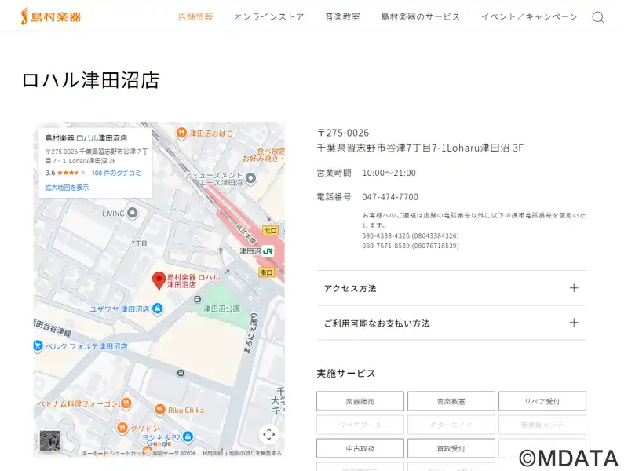Click the 津田沼おはこ restaurant marker on map
Screen dimensions: 628x471
[181, 133]
